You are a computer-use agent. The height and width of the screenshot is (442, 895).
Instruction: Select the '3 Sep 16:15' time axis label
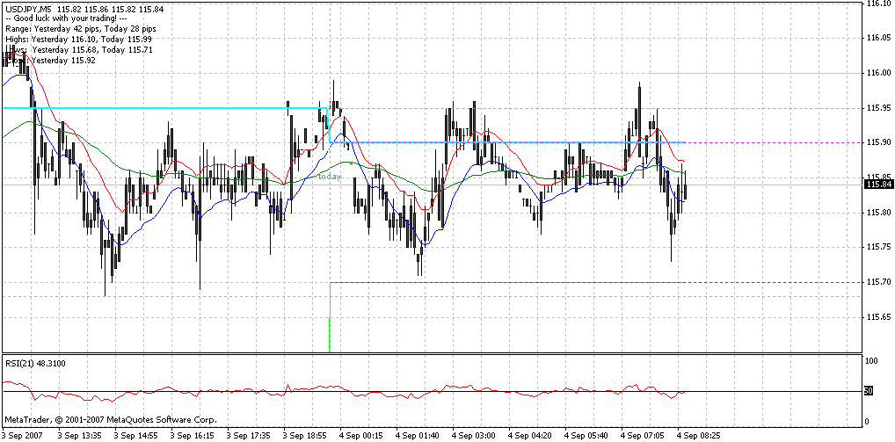[x=193, y=435]
